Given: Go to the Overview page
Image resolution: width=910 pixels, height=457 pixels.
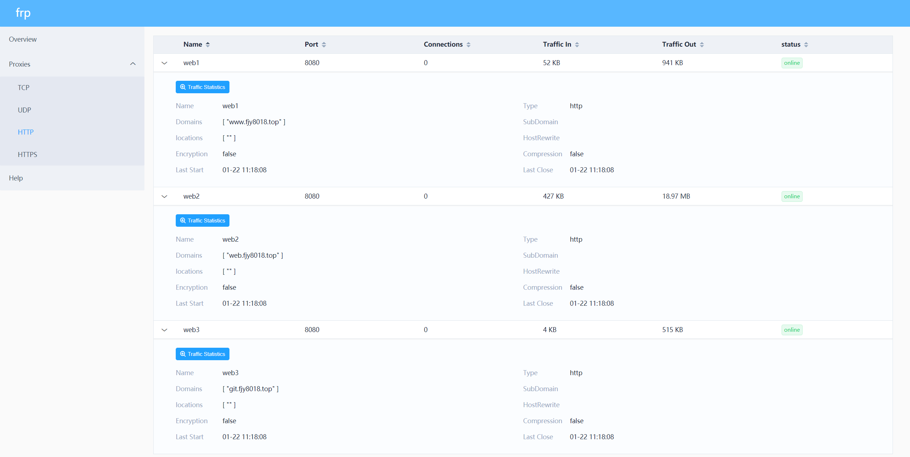Looking at the screenshot, I should (23, 39).
